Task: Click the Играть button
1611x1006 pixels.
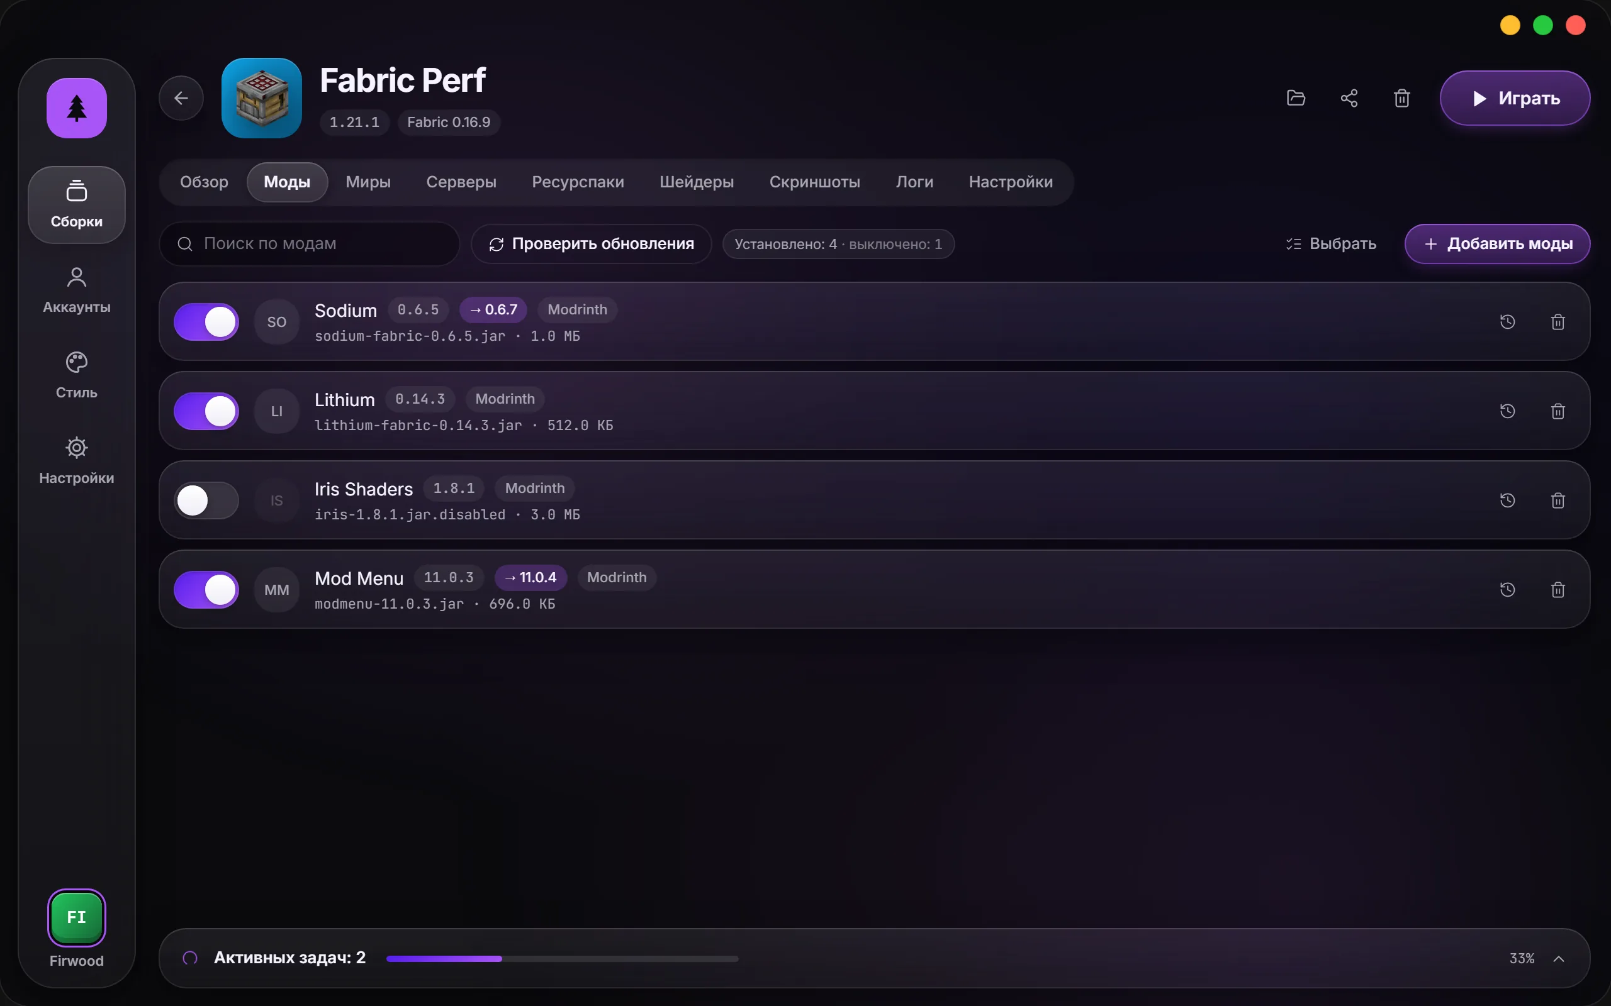Action: pos(1515,99)
